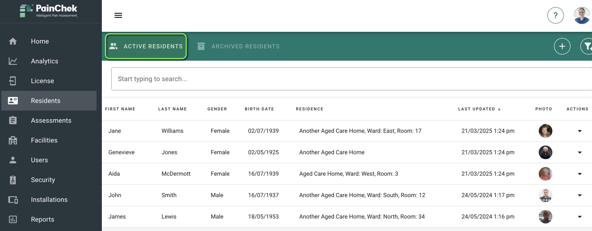Expand actions dropdown for Aida McDermott

580,174
